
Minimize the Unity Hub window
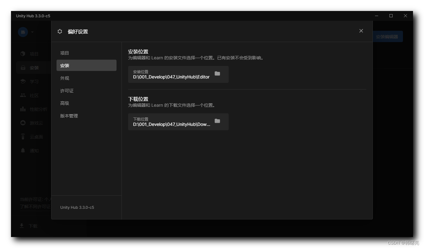tap(377, 16)
